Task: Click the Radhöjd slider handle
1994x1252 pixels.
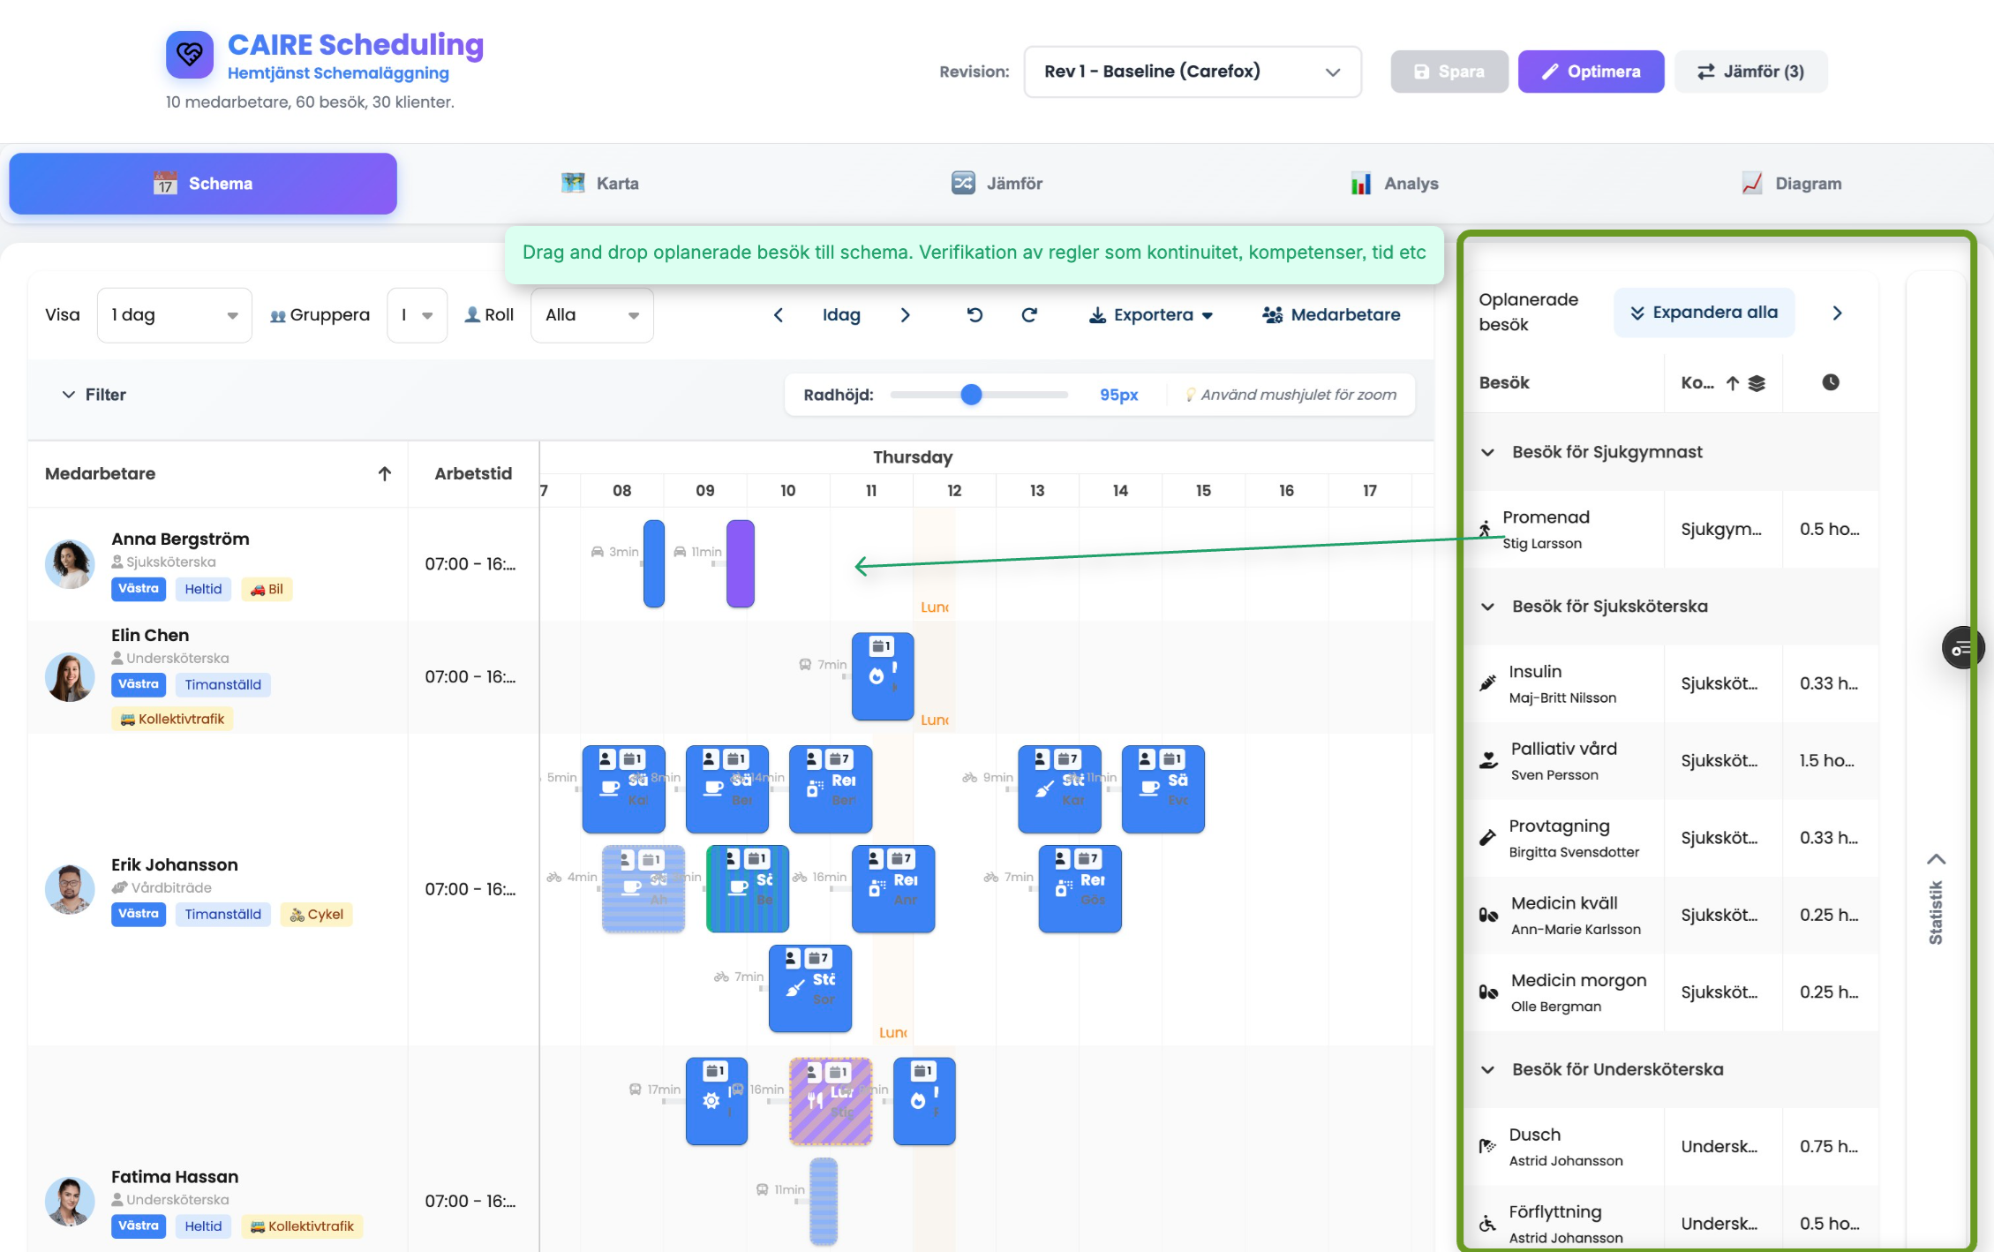Action: (971, 395)
